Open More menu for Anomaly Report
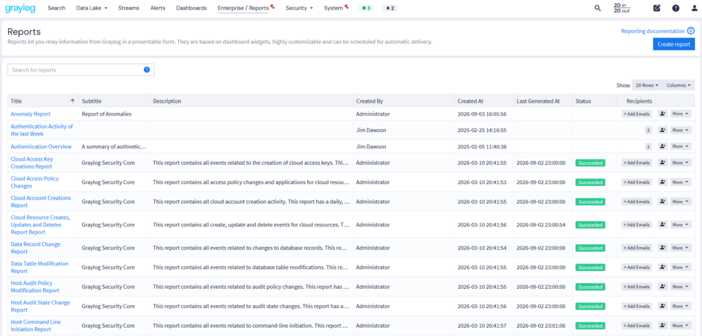Viewport: 702px width, 336px height. point(681,114)
